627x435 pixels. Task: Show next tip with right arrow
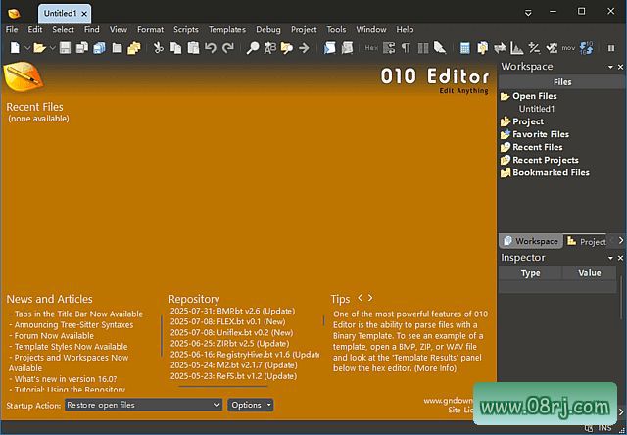click(370, 297)
